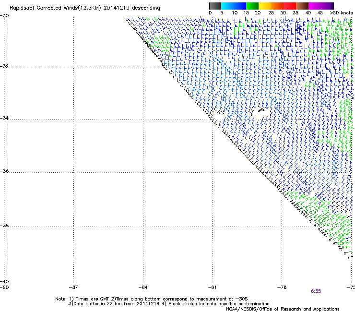Click the '-32' latitude axis label
The width and height of the screenshot is (355, 312).
tap(4, 66)
